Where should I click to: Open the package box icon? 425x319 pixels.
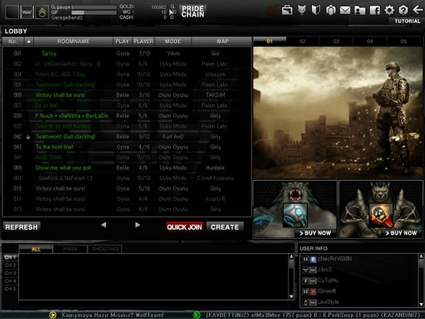[330, 10]
